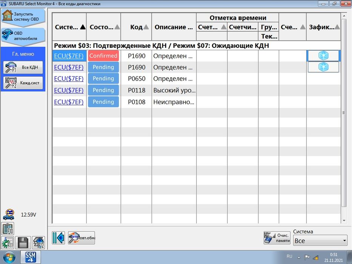
Task: Select the P0650 code cell
Action: (137, 78)
